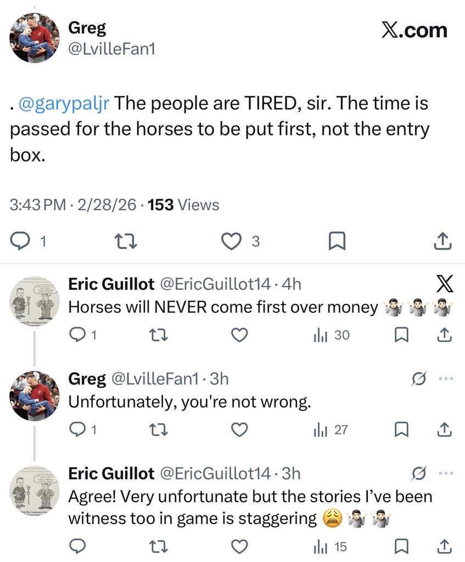
Task: Open Greg's profile picture at top
Action: coord(34,38)
